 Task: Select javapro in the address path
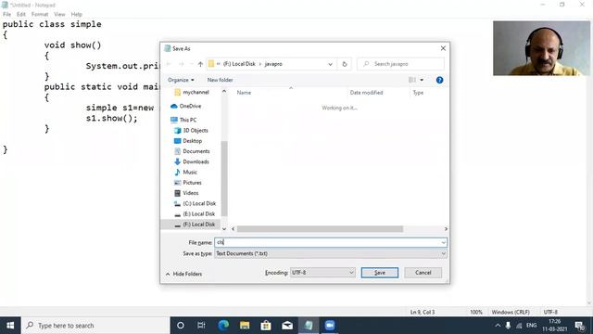[273, 64]
